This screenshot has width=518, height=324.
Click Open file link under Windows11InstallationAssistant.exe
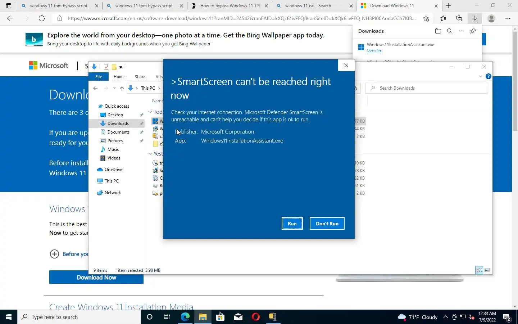tap(374, 50)
